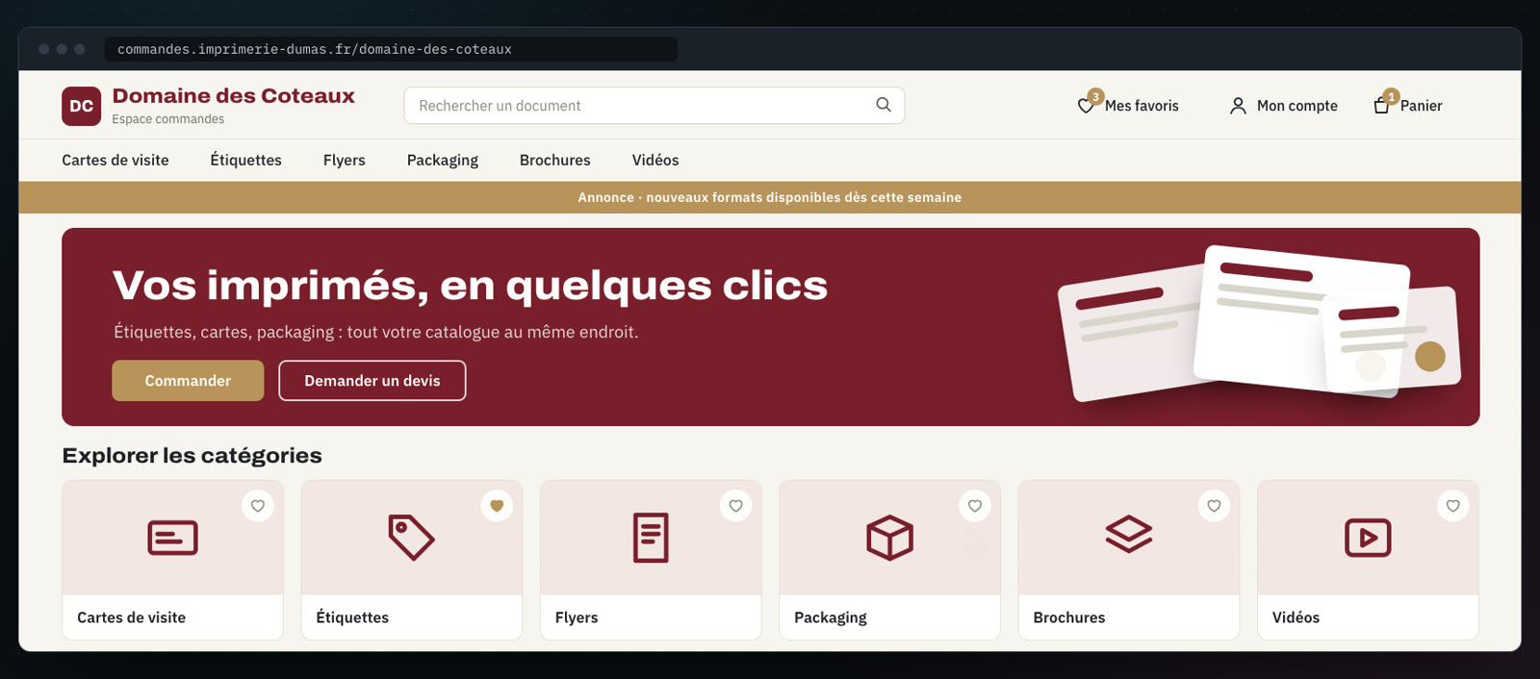This screenshot has height=679, width=1540.
Task: Favorite the Cartes de visite category
Action: tap(258, 506)
